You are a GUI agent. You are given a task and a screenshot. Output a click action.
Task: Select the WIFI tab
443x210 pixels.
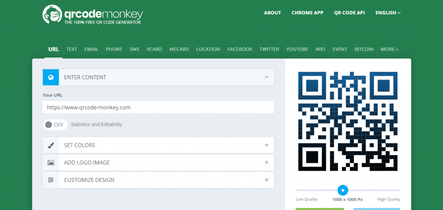point(320,49)
